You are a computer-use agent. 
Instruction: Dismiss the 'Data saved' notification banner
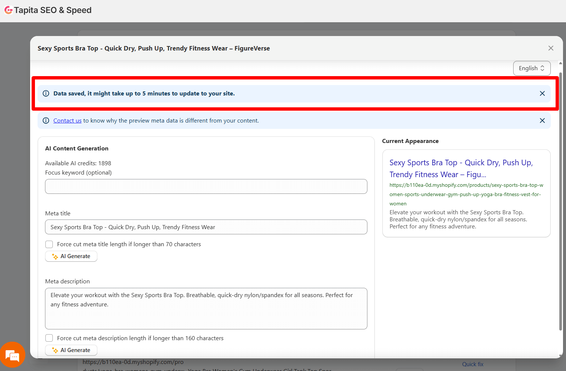[x=542, y=94]
